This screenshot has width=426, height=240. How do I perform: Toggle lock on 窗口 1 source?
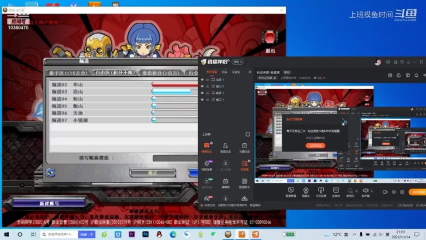pos(208,100)
